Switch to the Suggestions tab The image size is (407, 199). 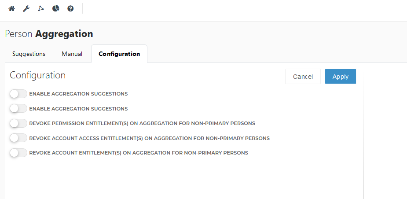(29, 54)
